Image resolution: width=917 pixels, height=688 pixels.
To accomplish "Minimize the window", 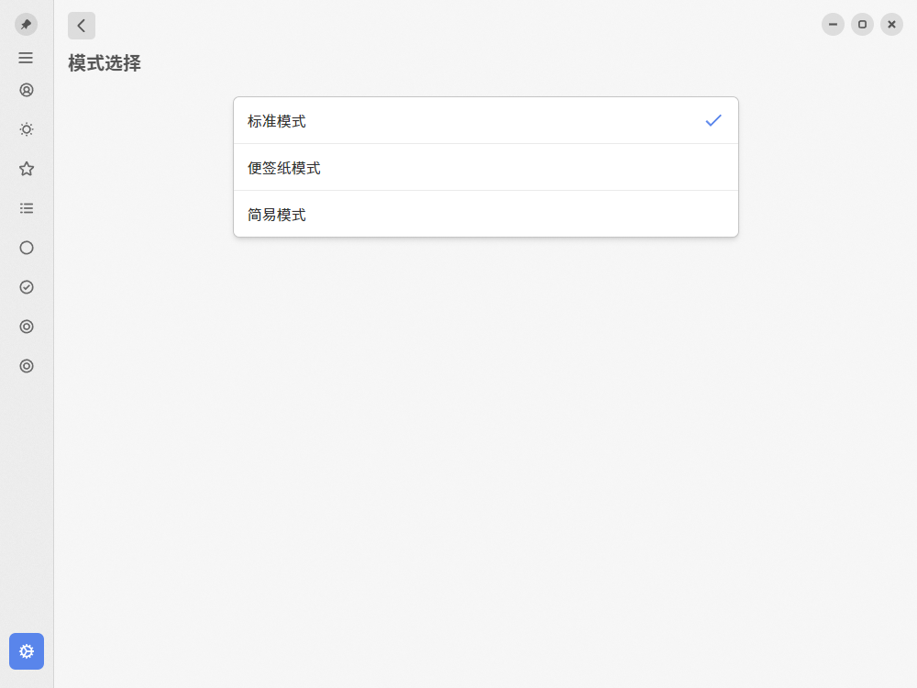I will (833, 25).
